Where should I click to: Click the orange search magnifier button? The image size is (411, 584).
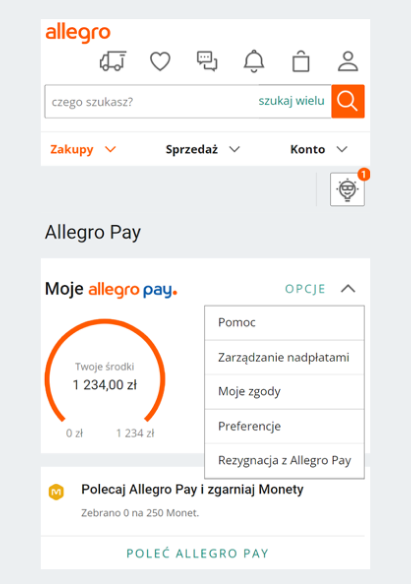click(x=348, y=101)
